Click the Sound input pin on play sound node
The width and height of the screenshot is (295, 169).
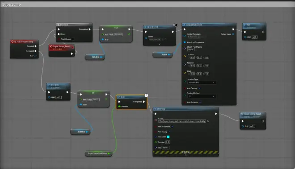(146, 38)
